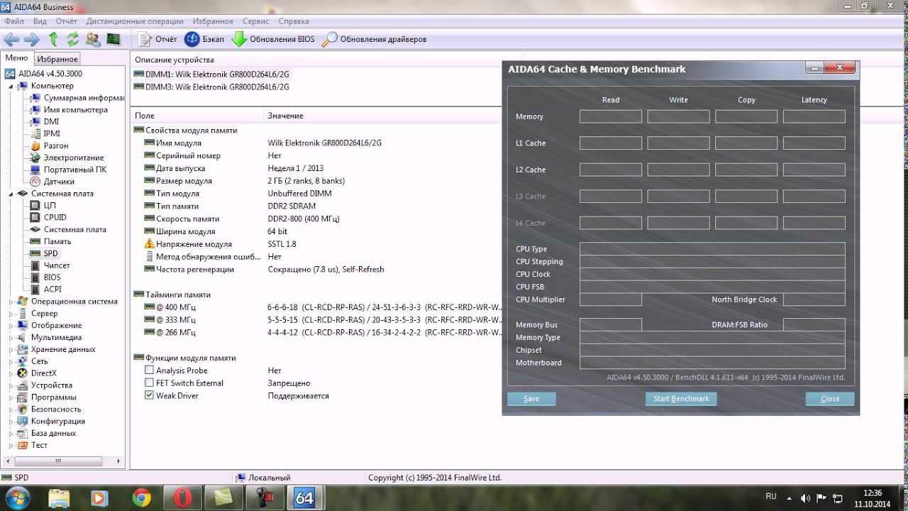Expand the Мультимедиа tree node
908x511 pixels.
[x=11, y=338]
